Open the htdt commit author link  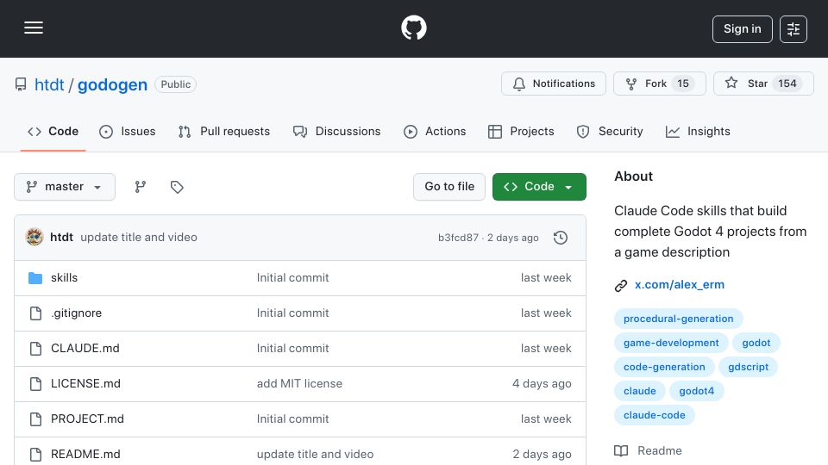click(61, 238)
